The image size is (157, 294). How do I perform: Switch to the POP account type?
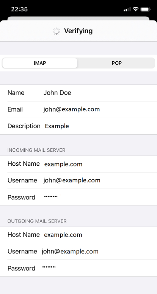point(116,63)
